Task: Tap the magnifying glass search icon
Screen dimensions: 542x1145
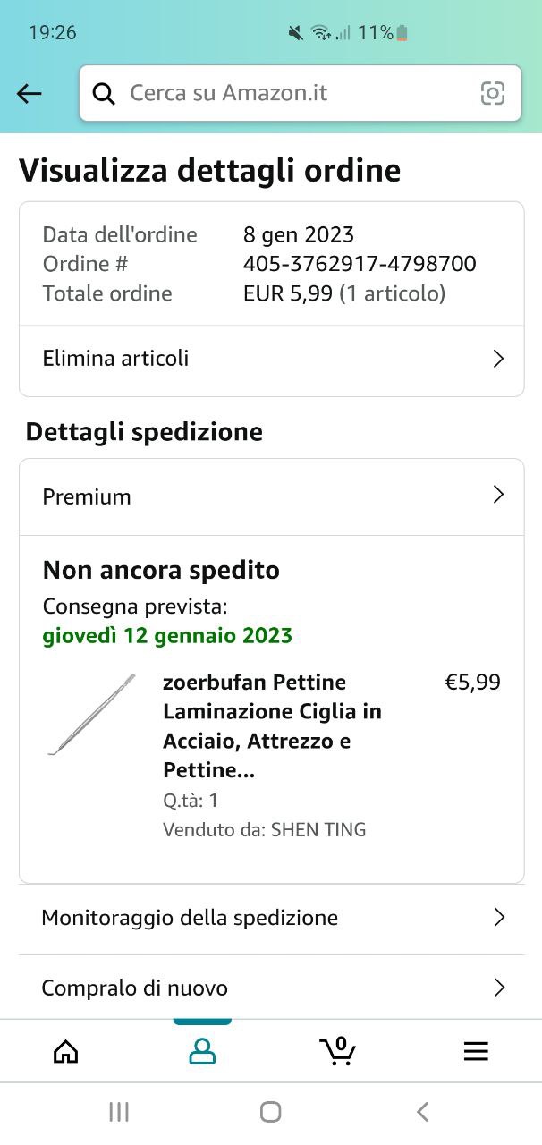Action: pyautogui.click(x=105, y=93)
